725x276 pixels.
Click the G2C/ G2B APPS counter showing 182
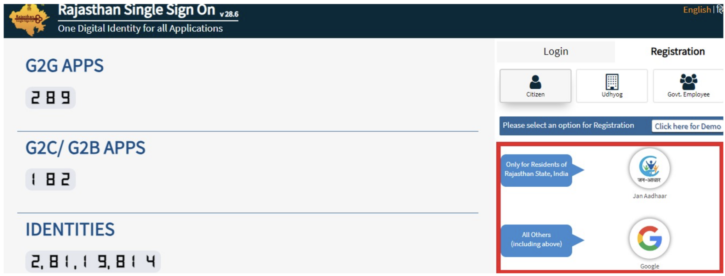[x=50, y=178]
